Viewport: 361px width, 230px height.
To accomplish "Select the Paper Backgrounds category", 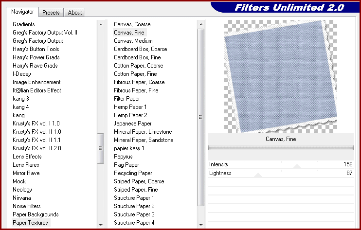I will tap(36, 215).
